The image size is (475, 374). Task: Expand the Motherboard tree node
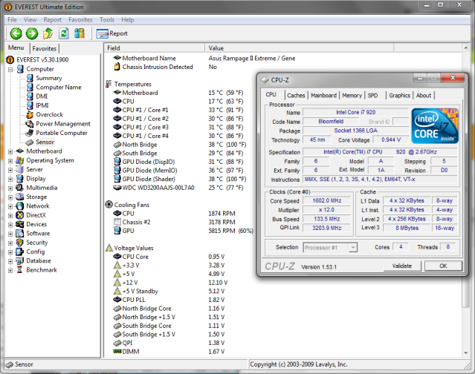coord(10,151)
